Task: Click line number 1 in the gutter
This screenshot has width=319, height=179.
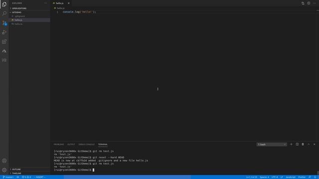Action: [57, 12]
